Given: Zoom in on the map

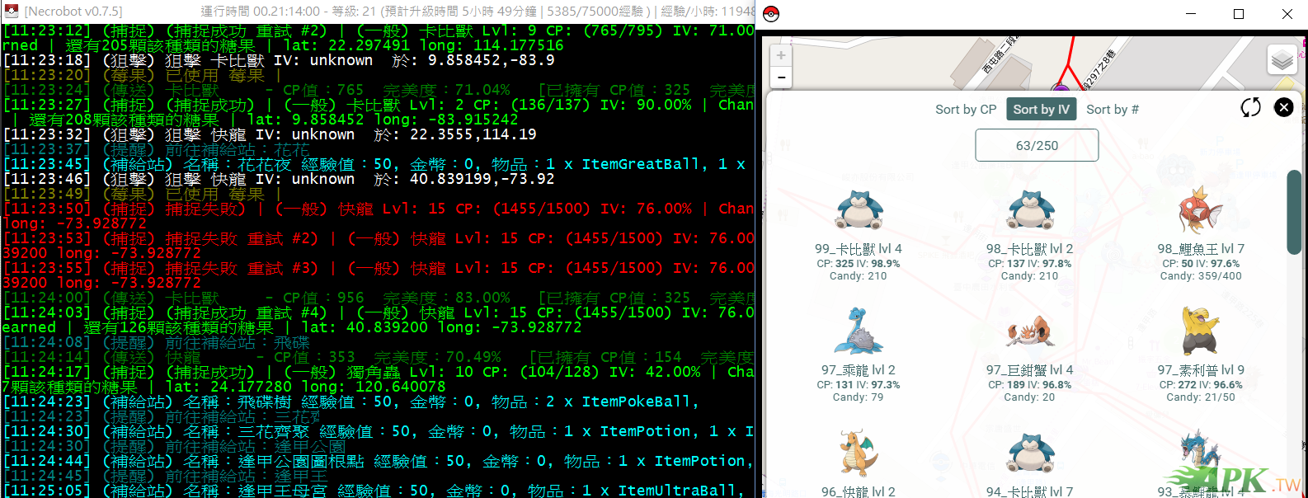Looking at the screenshot, I should pyautogui.click(x=781, y=55).
